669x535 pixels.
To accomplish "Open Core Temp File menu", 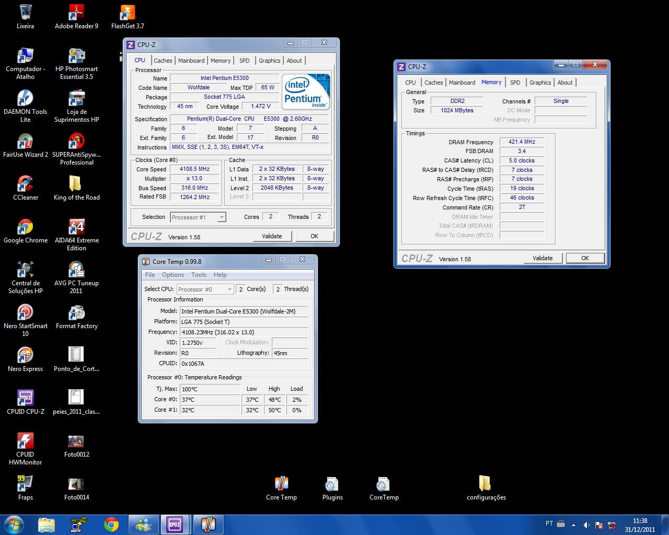I will click(x=150, y=275).
